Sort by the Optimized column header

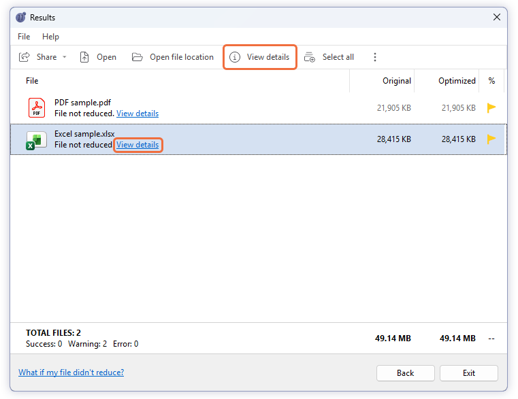click(457, 81)
